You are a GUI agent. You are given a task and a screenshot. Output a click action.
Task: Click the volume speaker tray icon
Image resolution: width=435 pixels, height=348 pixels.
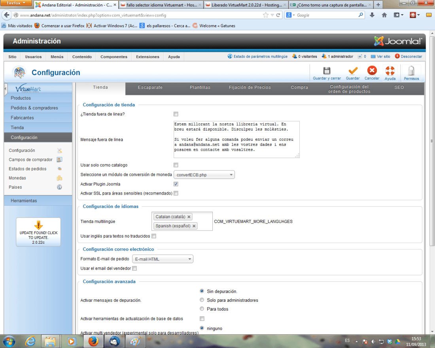pyautogui.click(x=373, y=342)
